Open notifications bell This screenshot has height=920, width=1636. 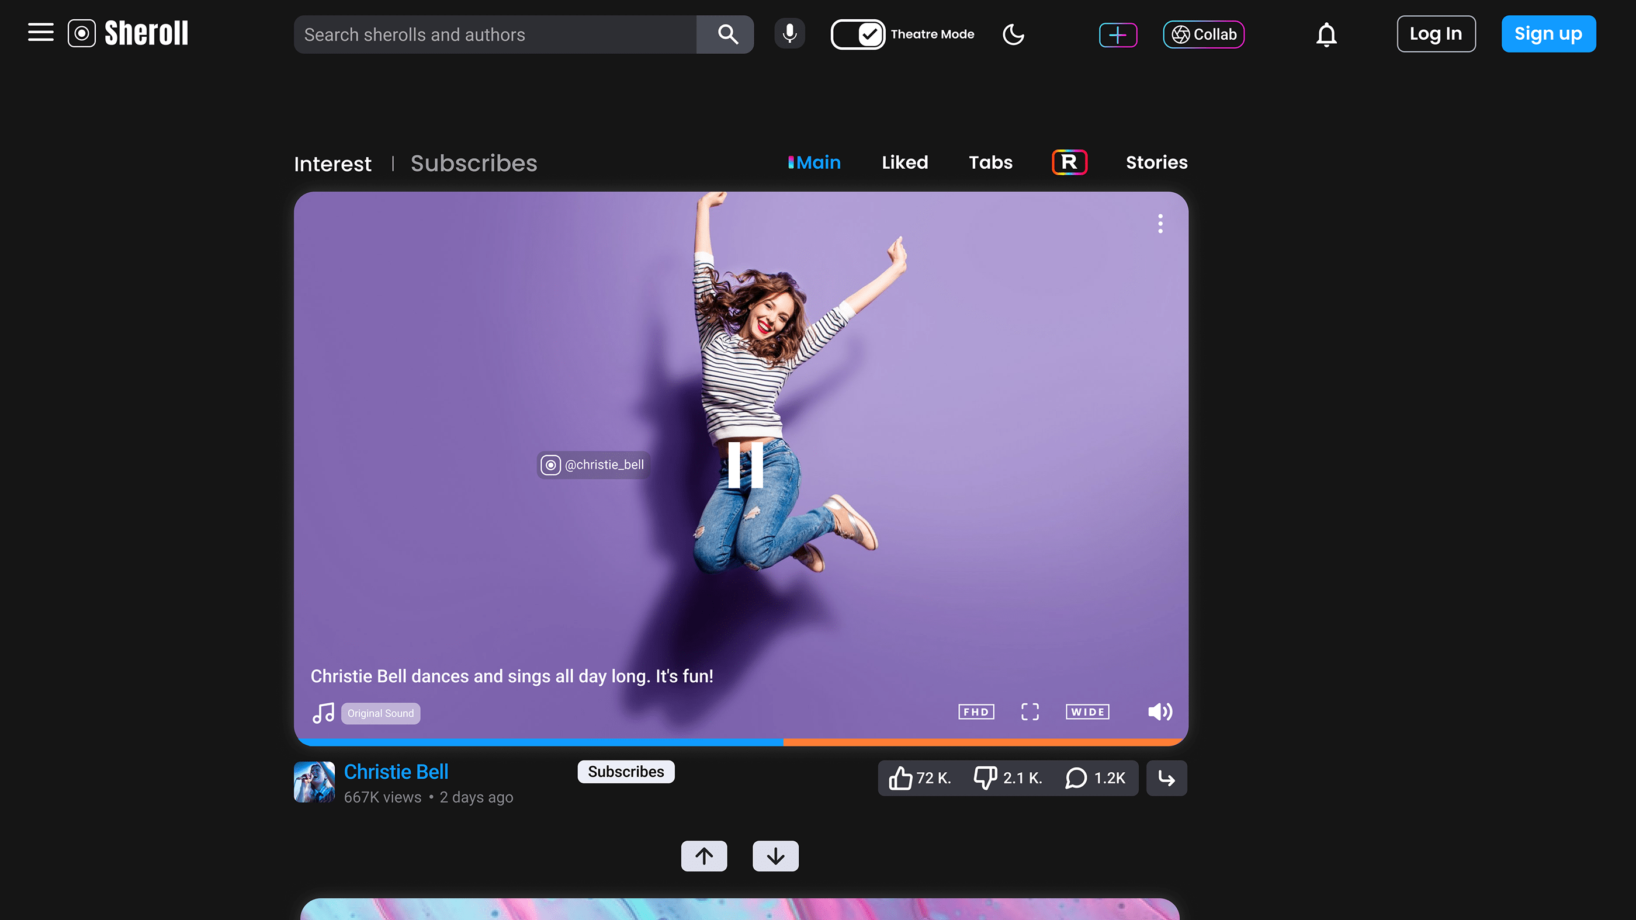(1326, 34)
